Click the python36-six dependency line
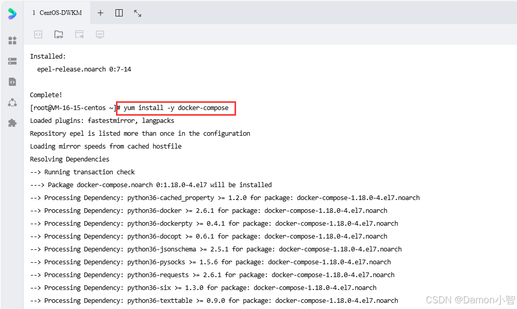Viewport: 517px width, 309px height. coord(203,287)
